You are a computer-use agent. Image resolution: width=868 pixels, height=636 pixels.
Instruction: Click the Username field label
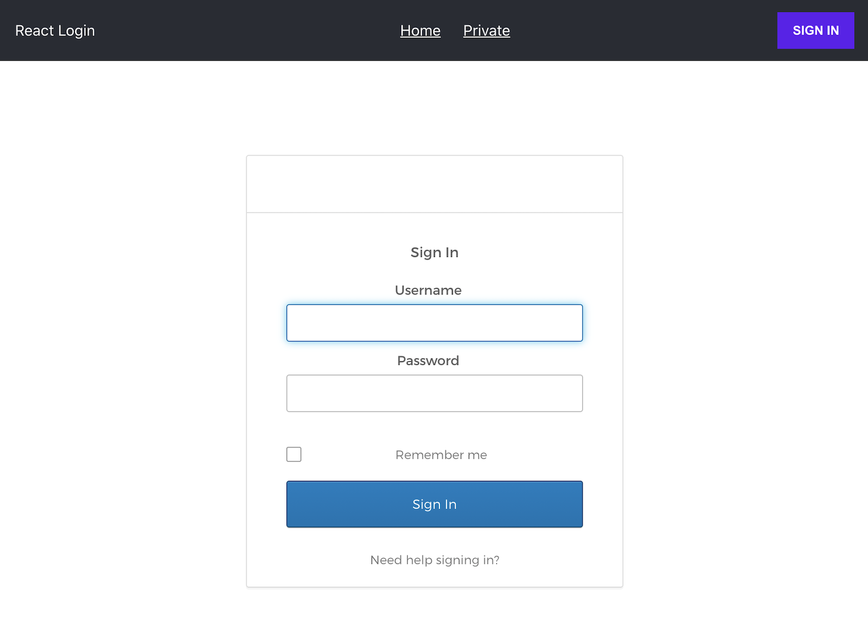point(428,291)
